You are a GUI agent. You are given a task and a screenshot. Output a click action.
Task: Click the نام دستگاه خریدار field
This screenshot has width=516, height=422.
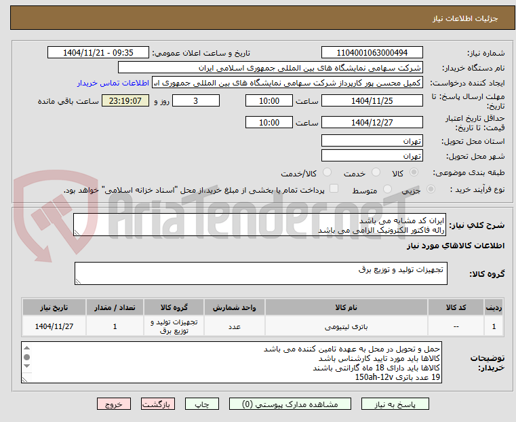point(270,68)
